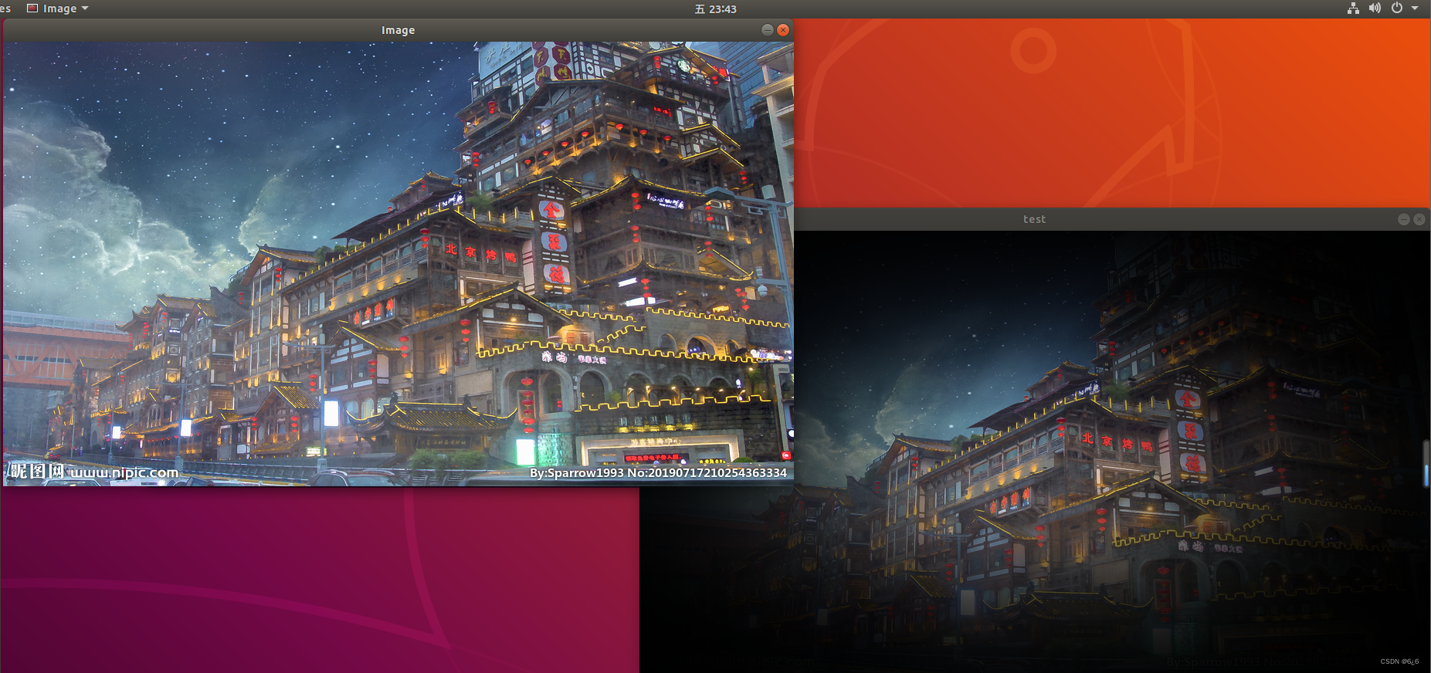Image resolution: width=1431 pixels, height=673 pixels.
Task: Click the volume speaker icon
Action: coord(1375,8)
